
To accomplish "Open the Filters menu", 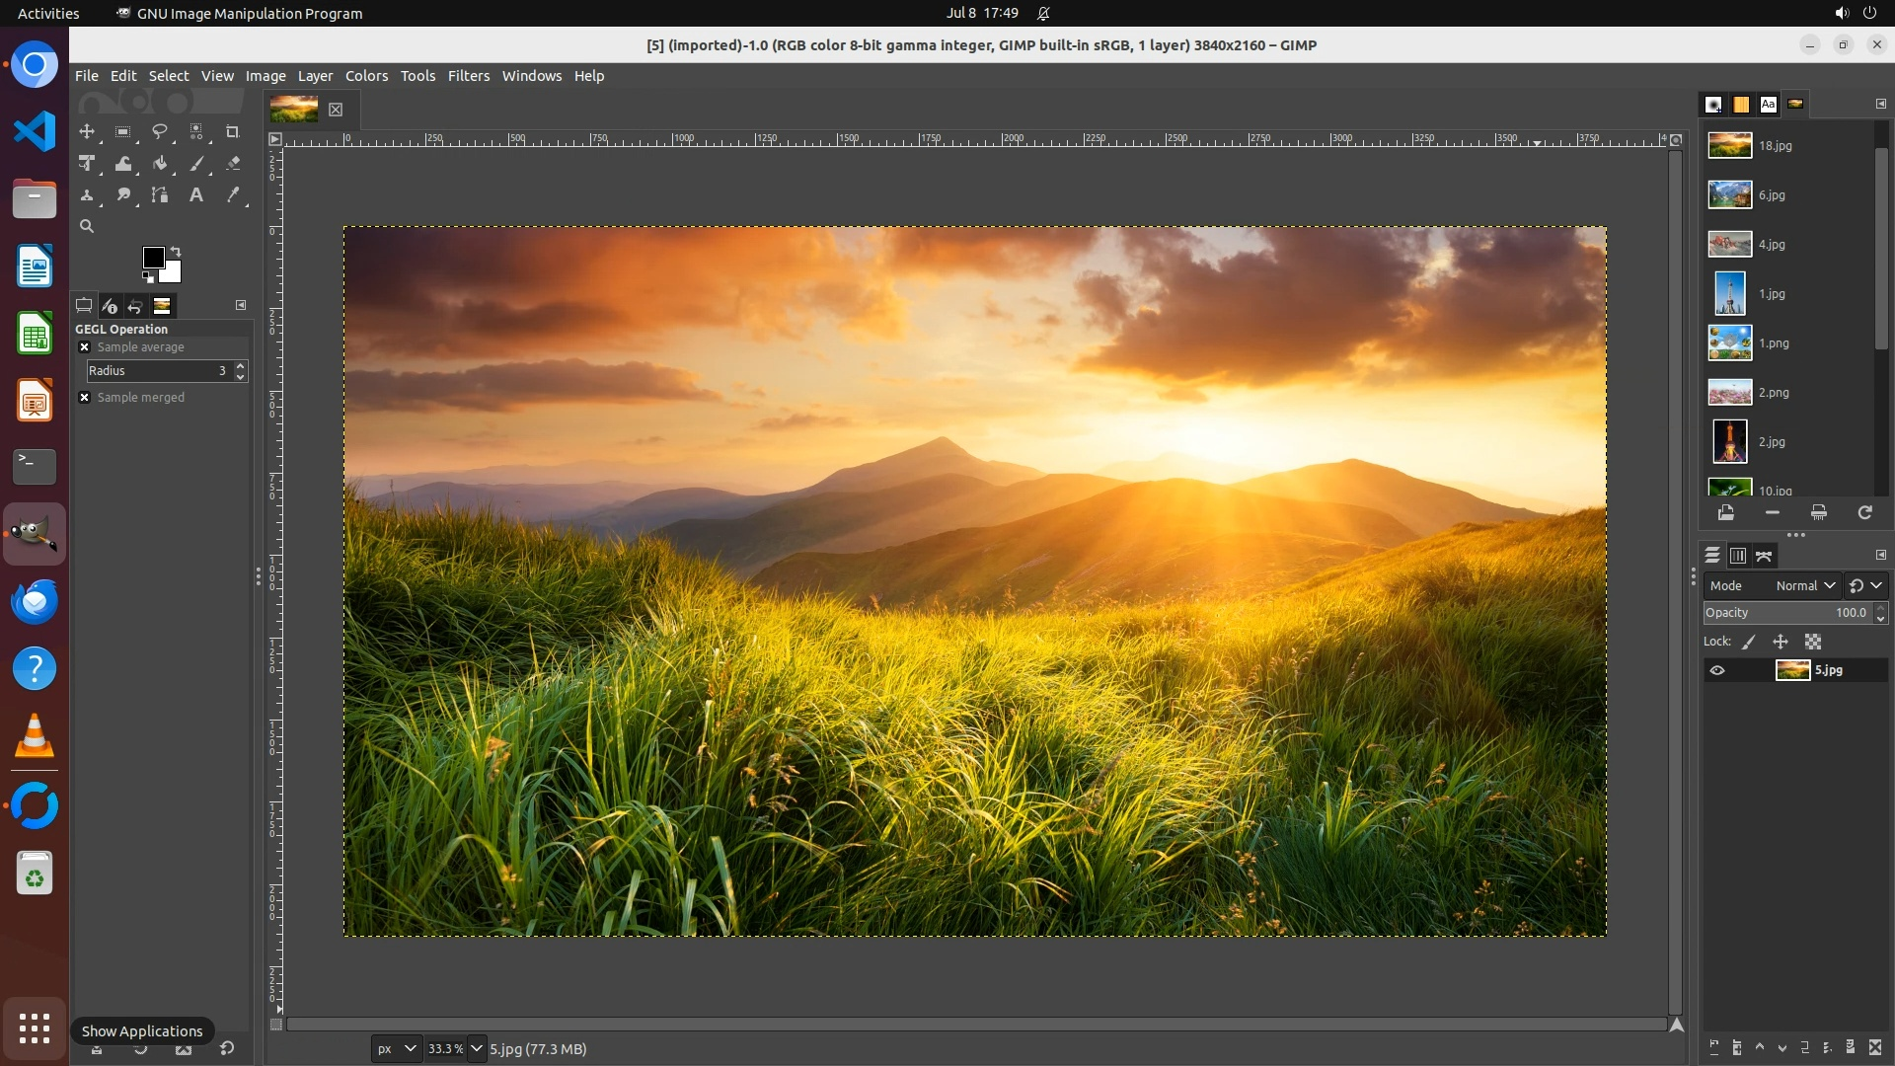I will [x=468, y=76].
